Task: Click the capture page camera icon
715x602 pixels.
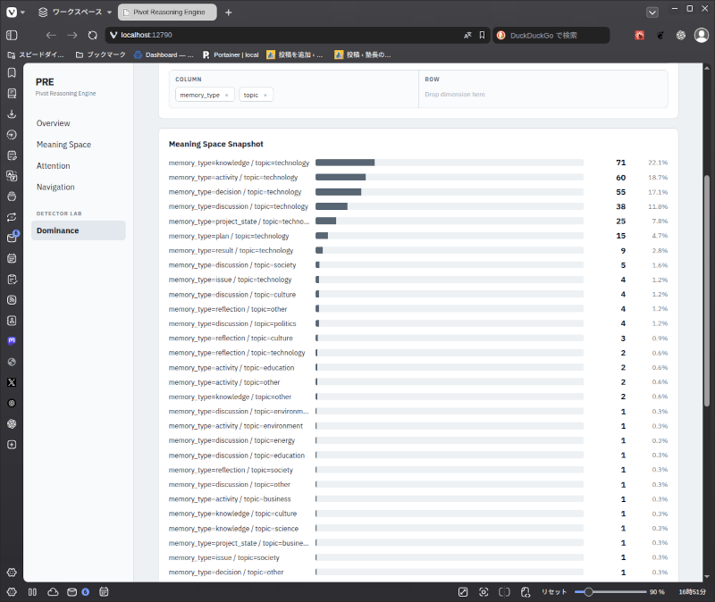Action: coord(484,592)
